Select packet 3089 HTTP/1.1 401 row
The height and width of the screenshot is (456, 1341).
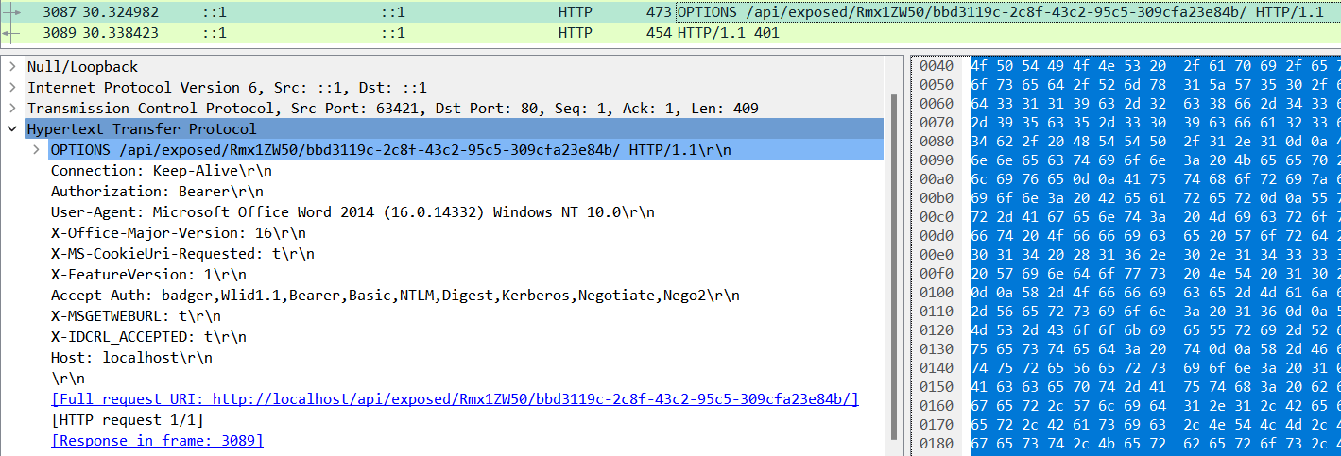point(670,33)
